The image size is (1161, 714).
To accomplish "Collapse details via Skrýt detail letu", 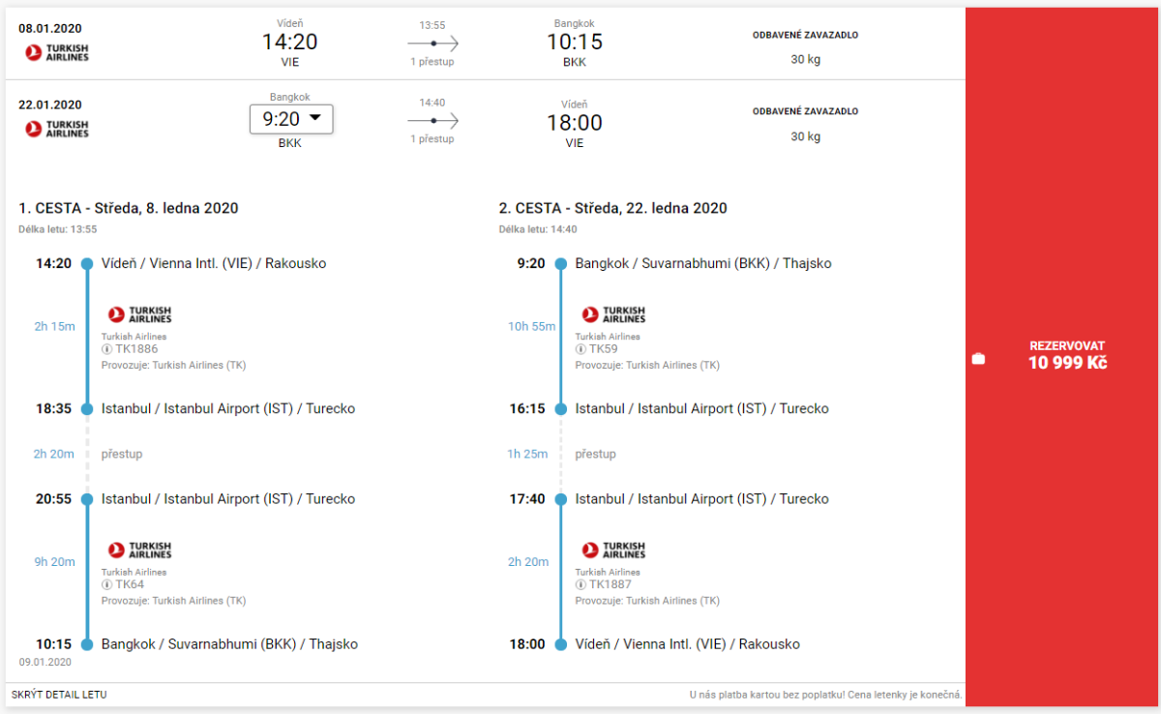I will tap(59, 695).
